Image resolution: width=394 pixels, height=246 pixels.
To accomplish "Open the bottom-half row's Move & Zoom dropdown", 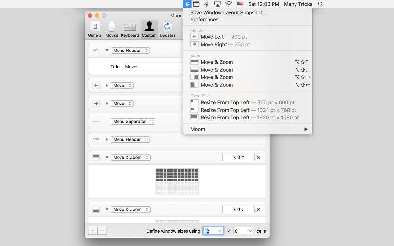I will point(131,209).
